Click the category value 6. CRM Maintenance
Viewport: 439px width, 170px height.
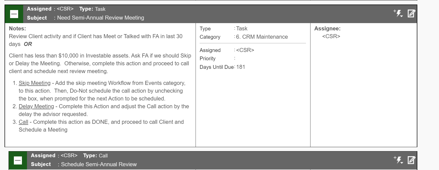tap(262, 37)
